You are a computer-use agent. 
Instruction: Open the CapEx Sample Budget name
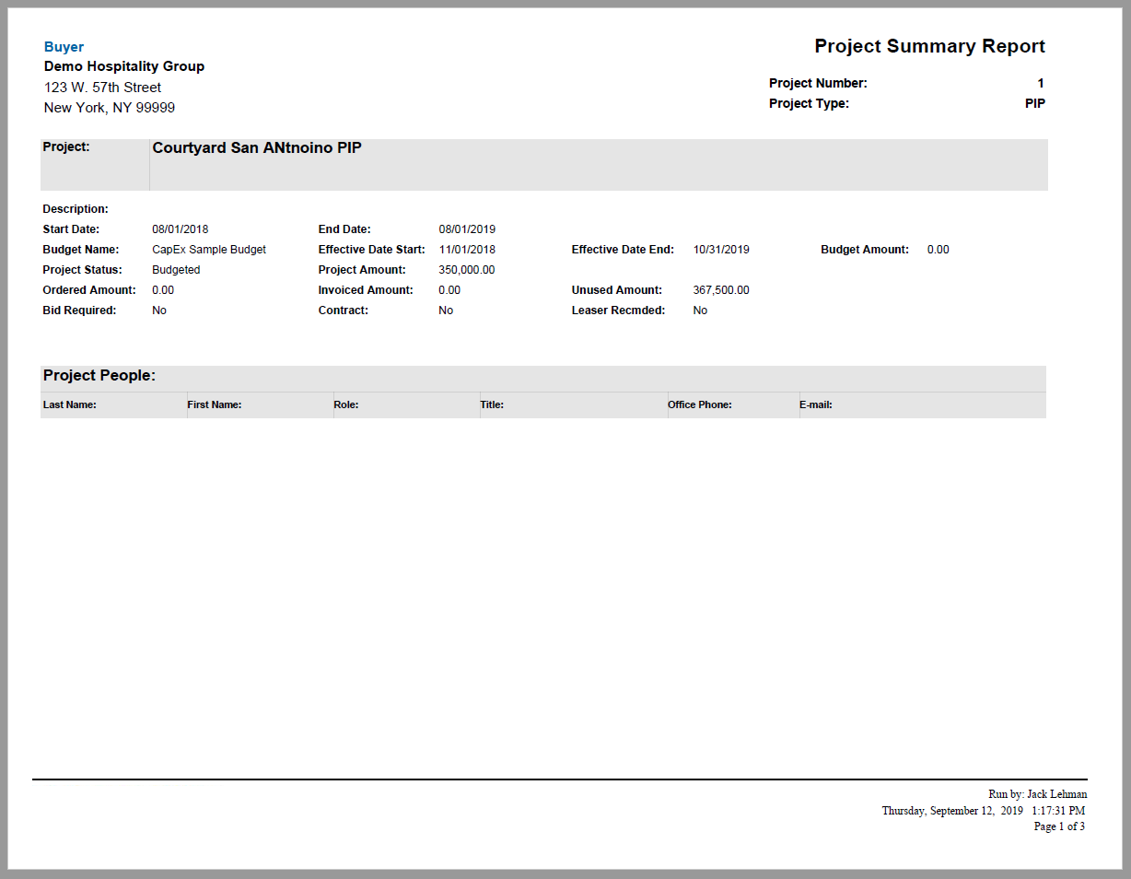tap(208, 249)
